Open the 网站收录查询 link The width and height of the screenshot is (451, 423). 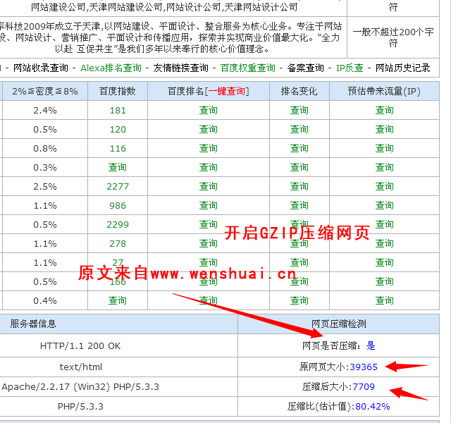41,68
